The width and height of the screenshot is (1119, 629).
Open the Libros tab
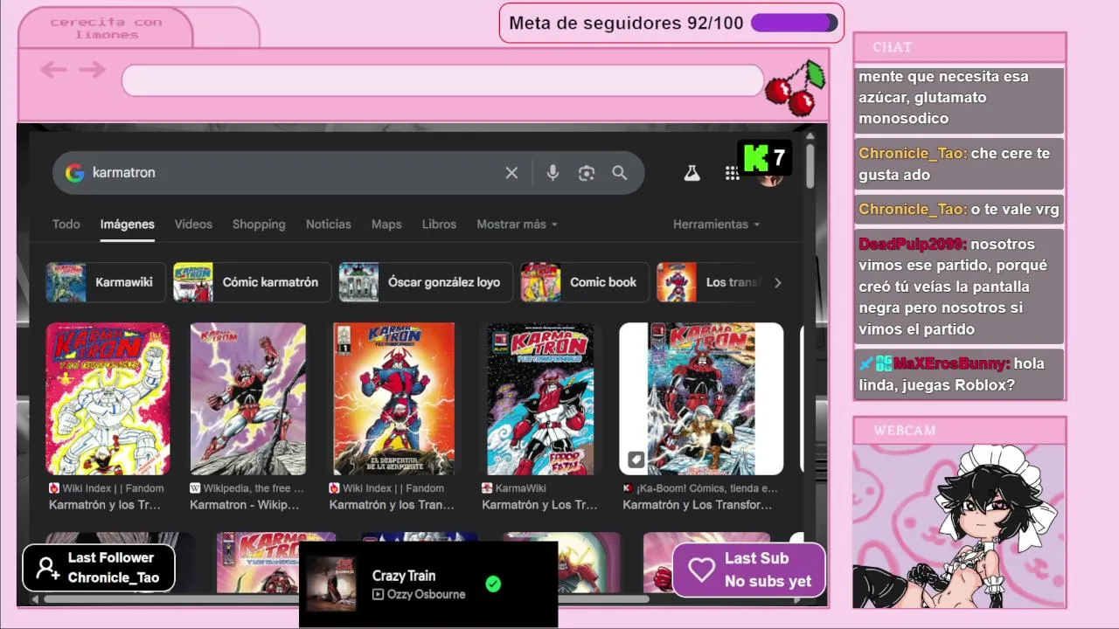[x=439, y=225]
